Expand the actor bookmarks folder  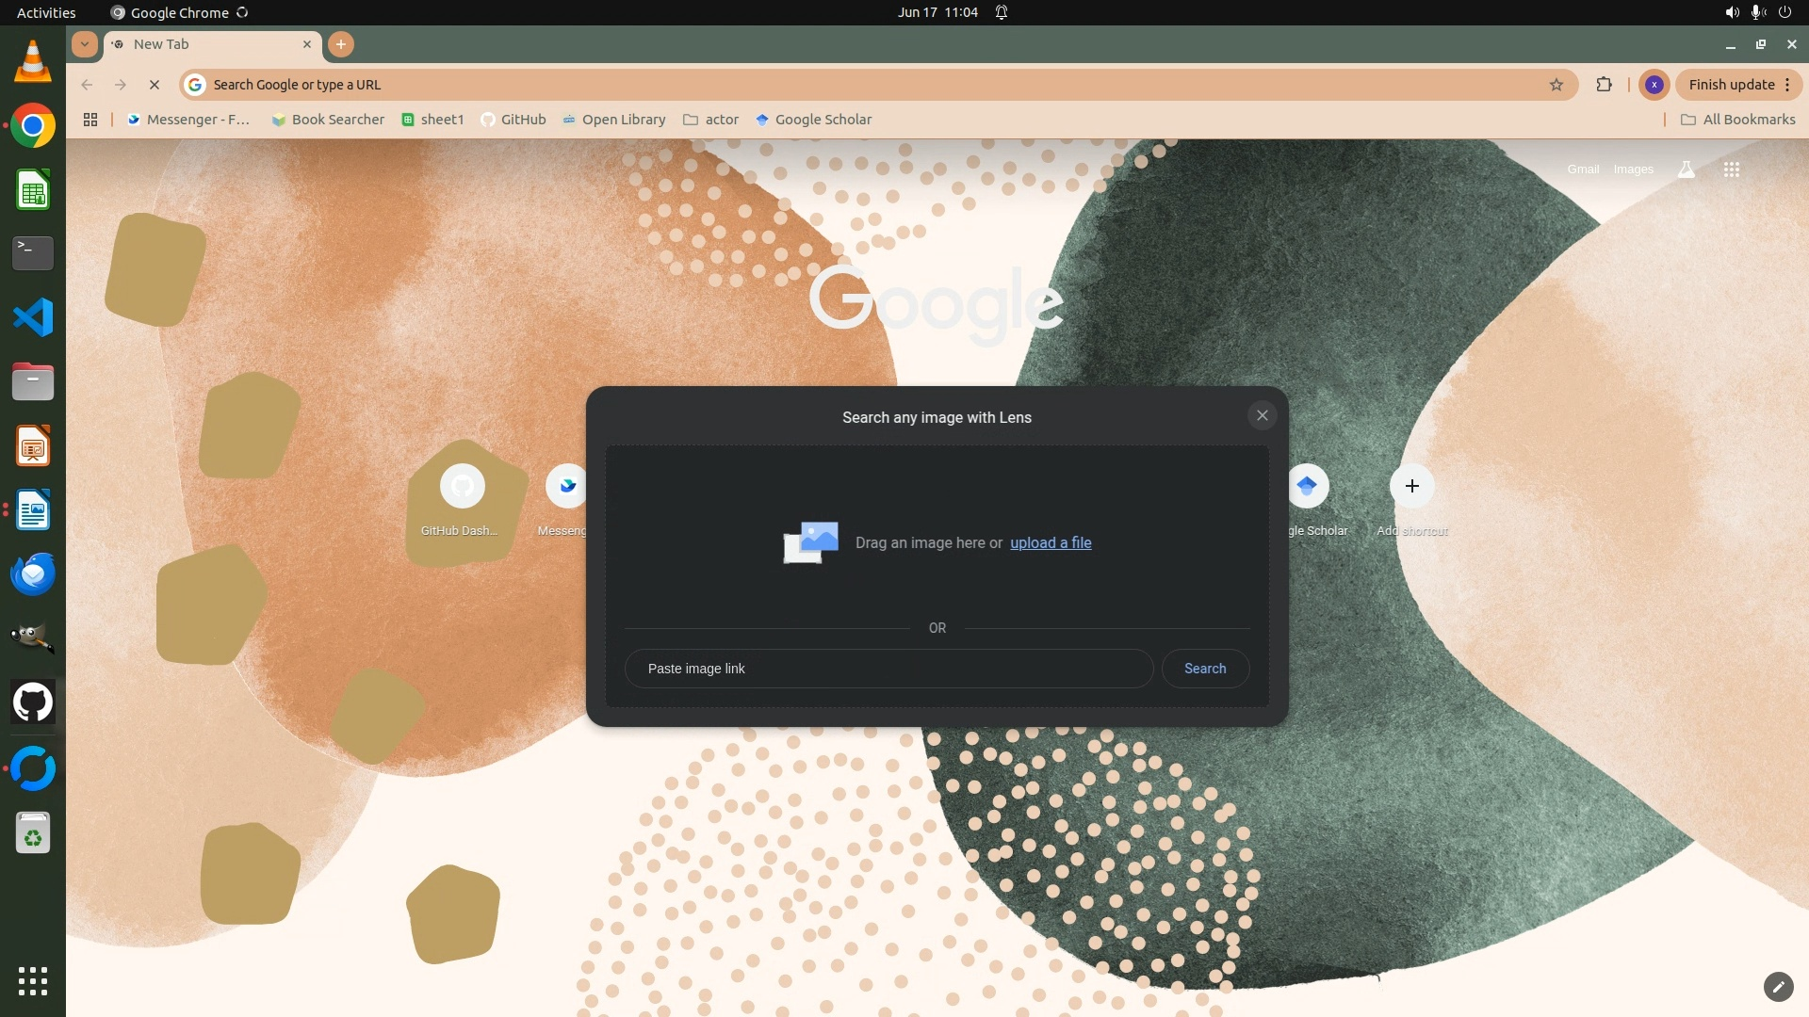pyautogui.click(x=710, y=120)
